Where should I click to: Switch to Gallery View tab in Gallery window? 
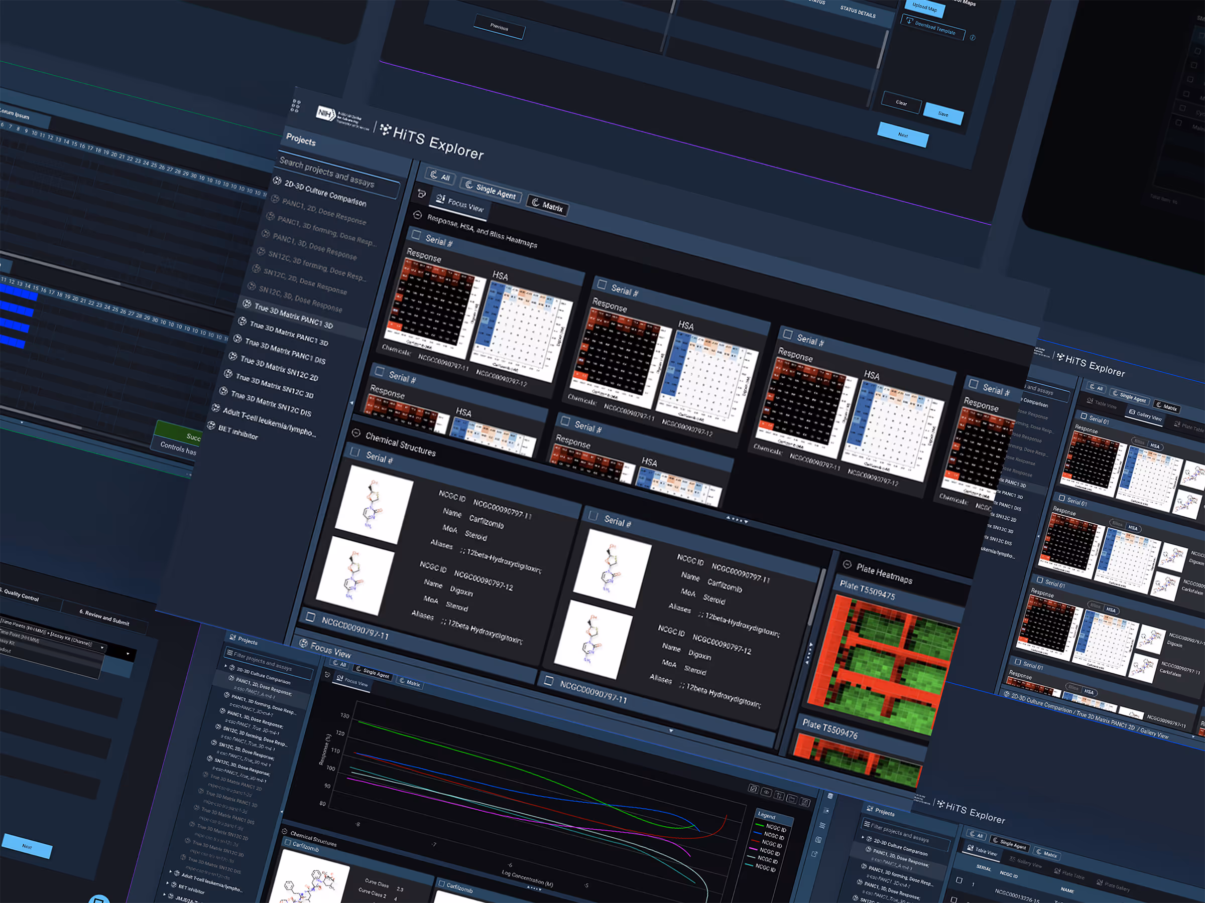(x=1145, y=415)
